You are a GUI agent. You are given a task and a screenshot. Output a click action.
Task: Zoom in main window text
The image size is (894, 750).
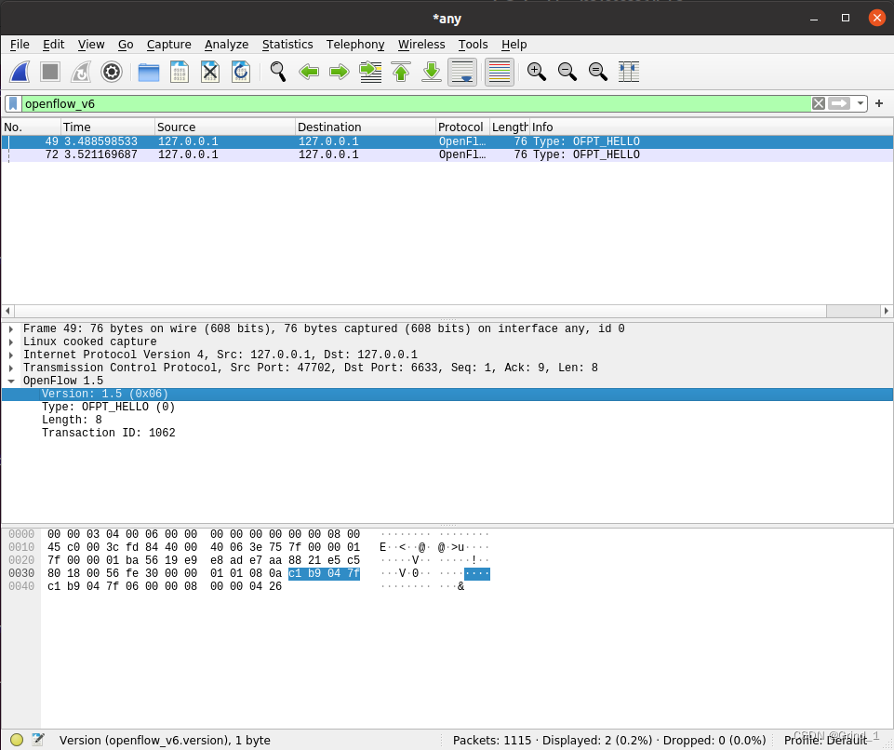[x=537, y=72]
